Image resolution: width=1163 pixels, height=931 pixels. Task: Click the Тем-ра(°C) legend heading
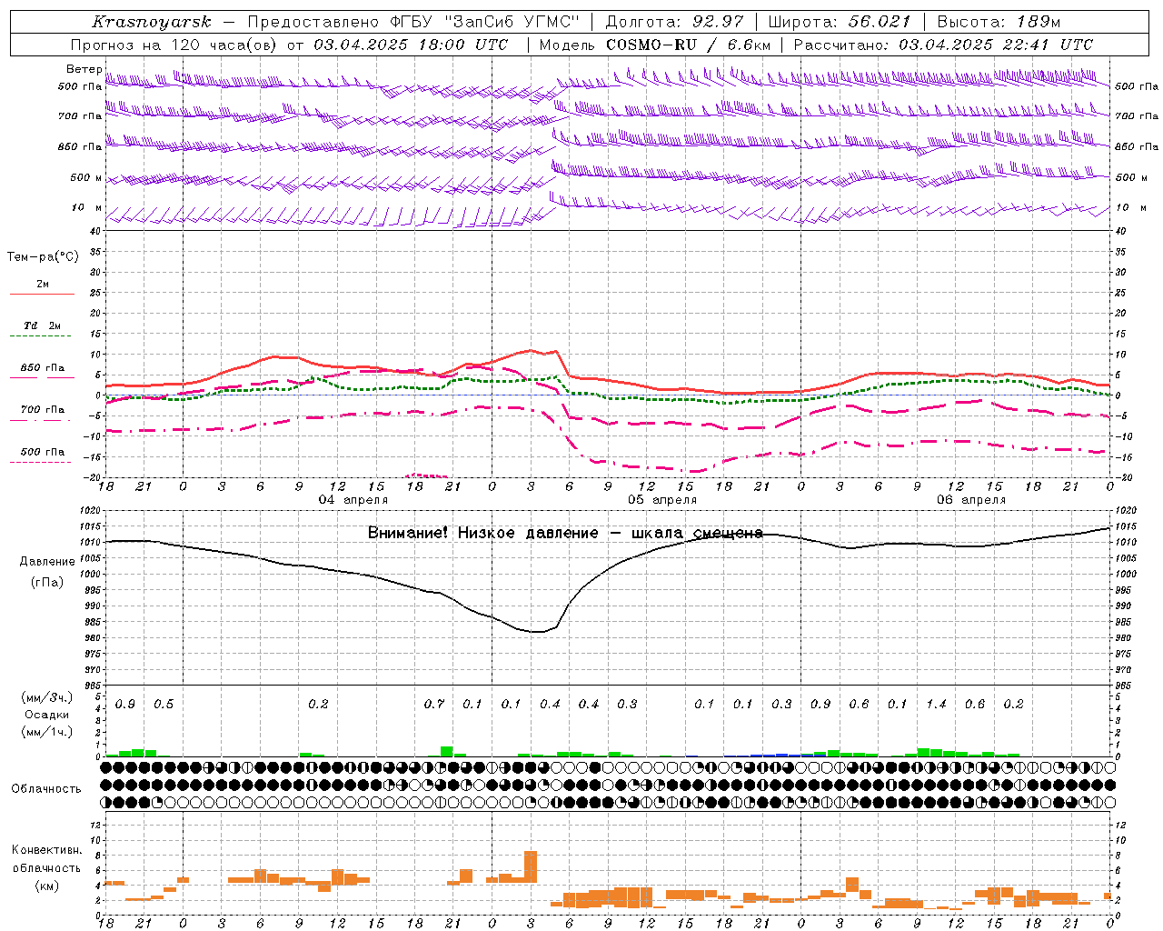coord(43,257)
